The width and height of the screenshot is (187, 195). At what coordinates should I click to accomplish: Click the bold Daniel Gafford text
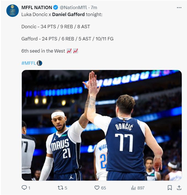coord(68,14)
